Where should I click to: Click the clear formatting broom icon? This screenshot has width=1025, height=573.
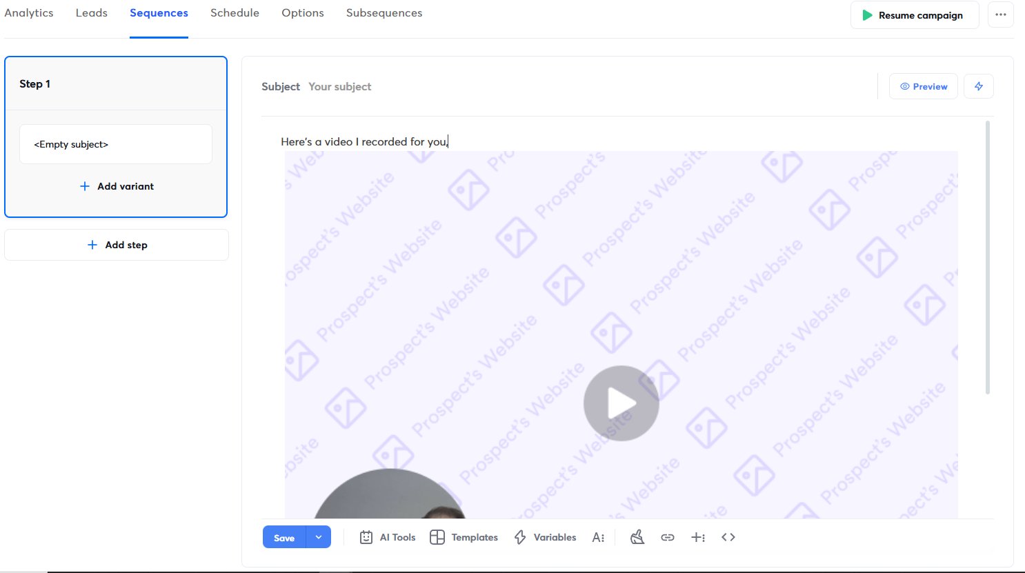[637, 537]
